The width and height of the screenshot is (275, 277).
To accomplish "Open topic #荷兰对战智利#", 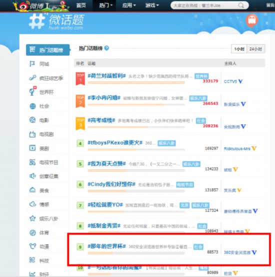I will (106, 76).
